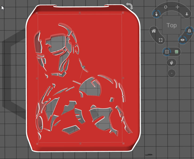Toggle the turntable disc icon
Viewport: 194px width, 159px height.
click(183, 40)
